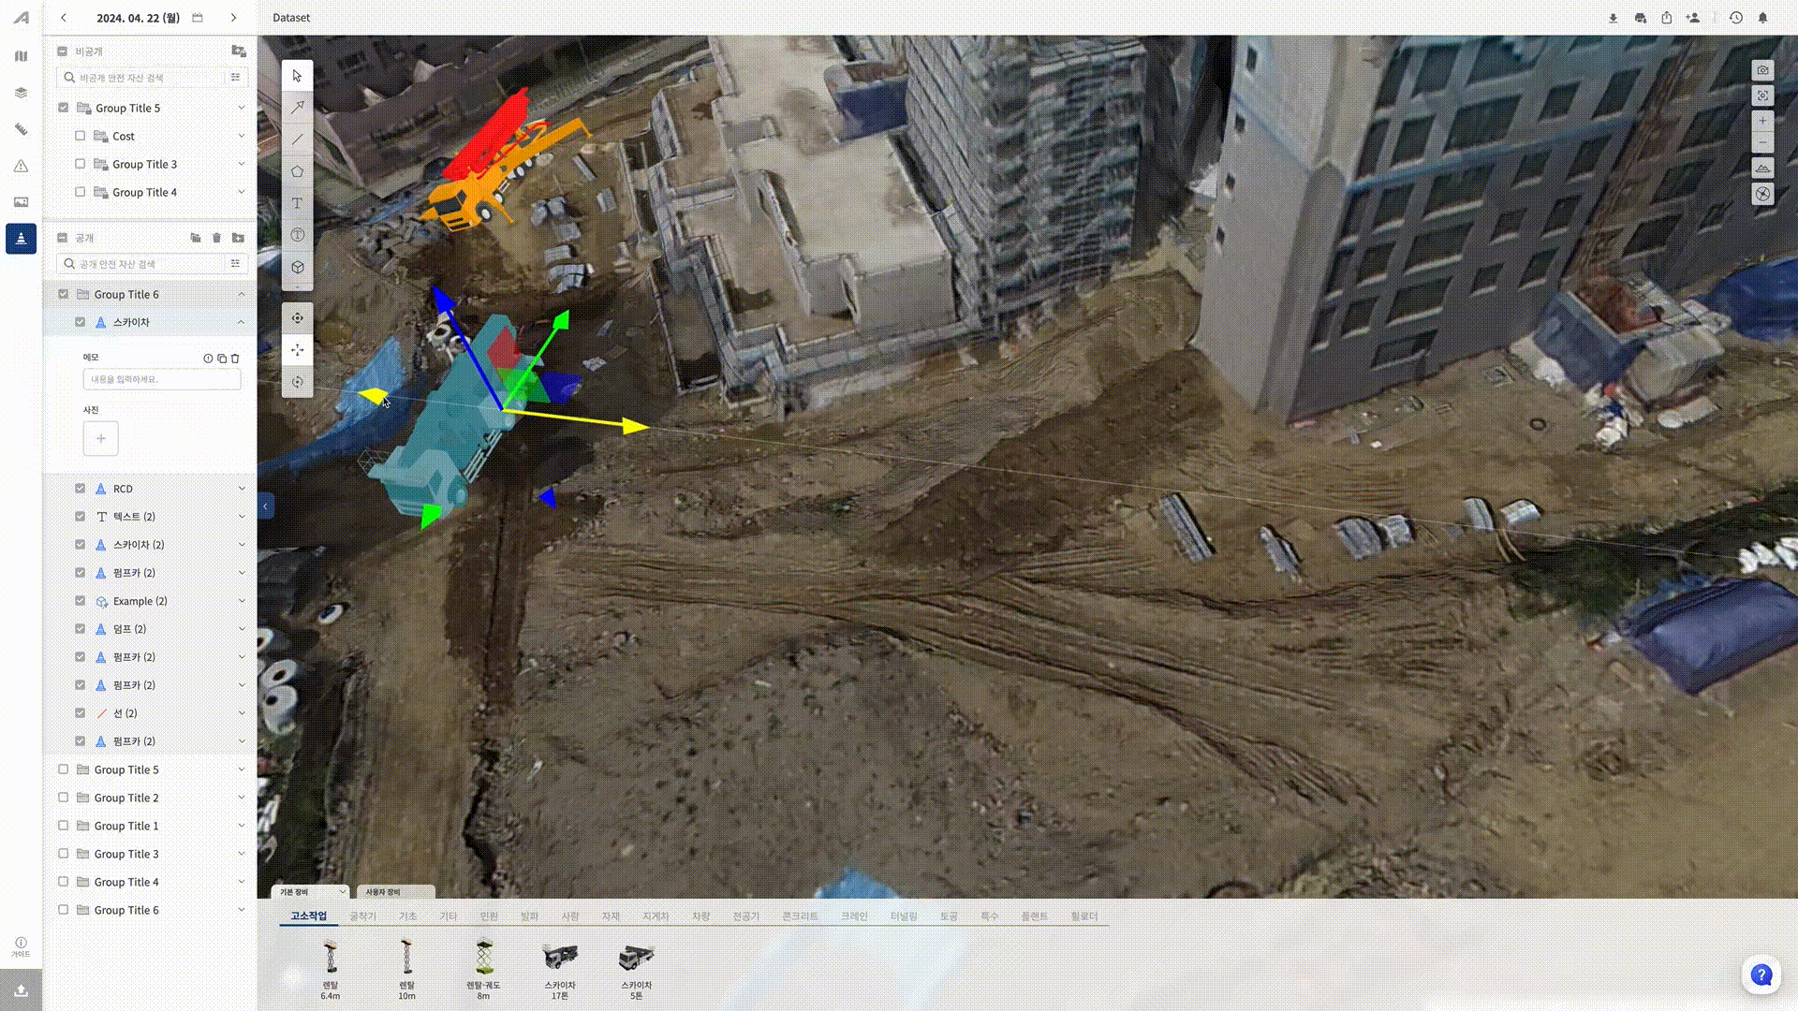Click the screenshot camera icon
Image resolution: width=1798 pixels, height=1011 pixels.
1762,71
